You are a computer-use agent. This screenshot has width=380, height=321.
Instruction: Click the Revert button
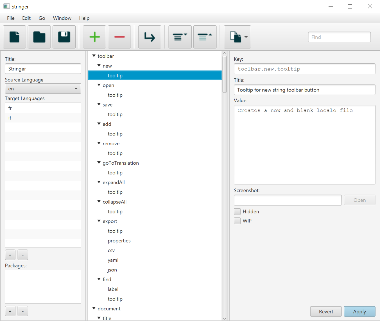(x=326, y=311)
